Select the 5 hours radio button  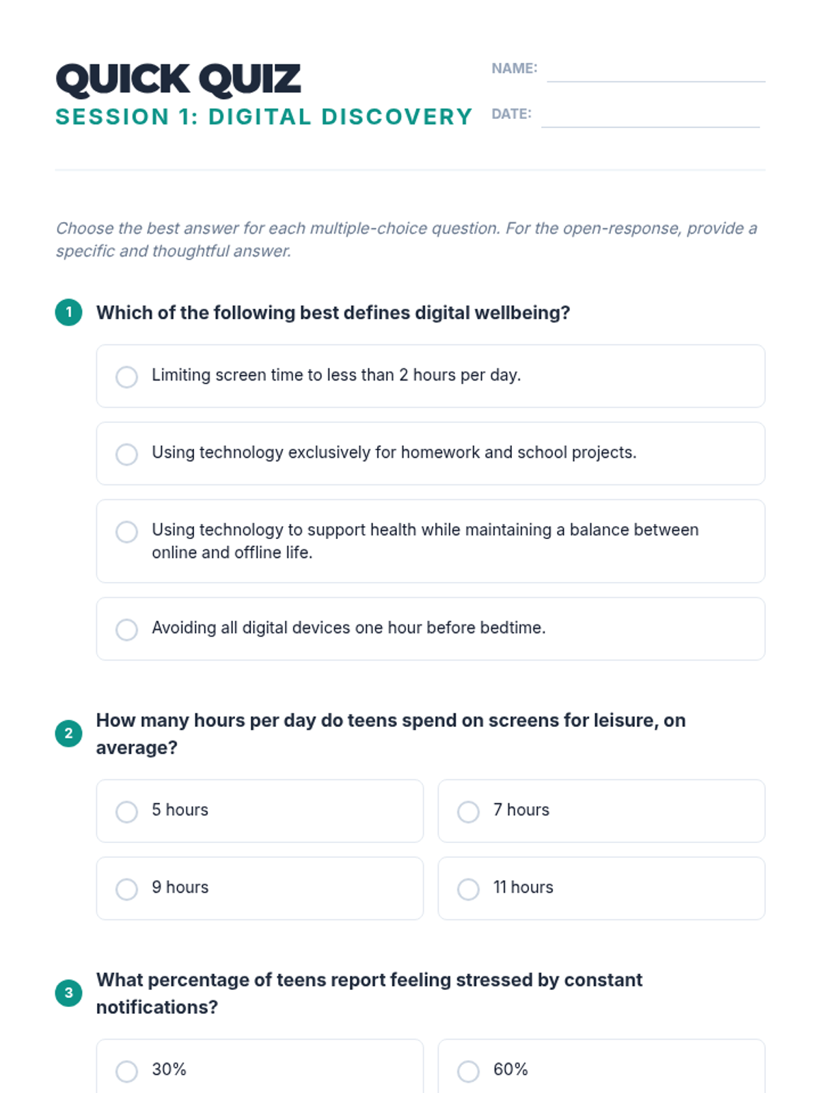click(126, 812)
